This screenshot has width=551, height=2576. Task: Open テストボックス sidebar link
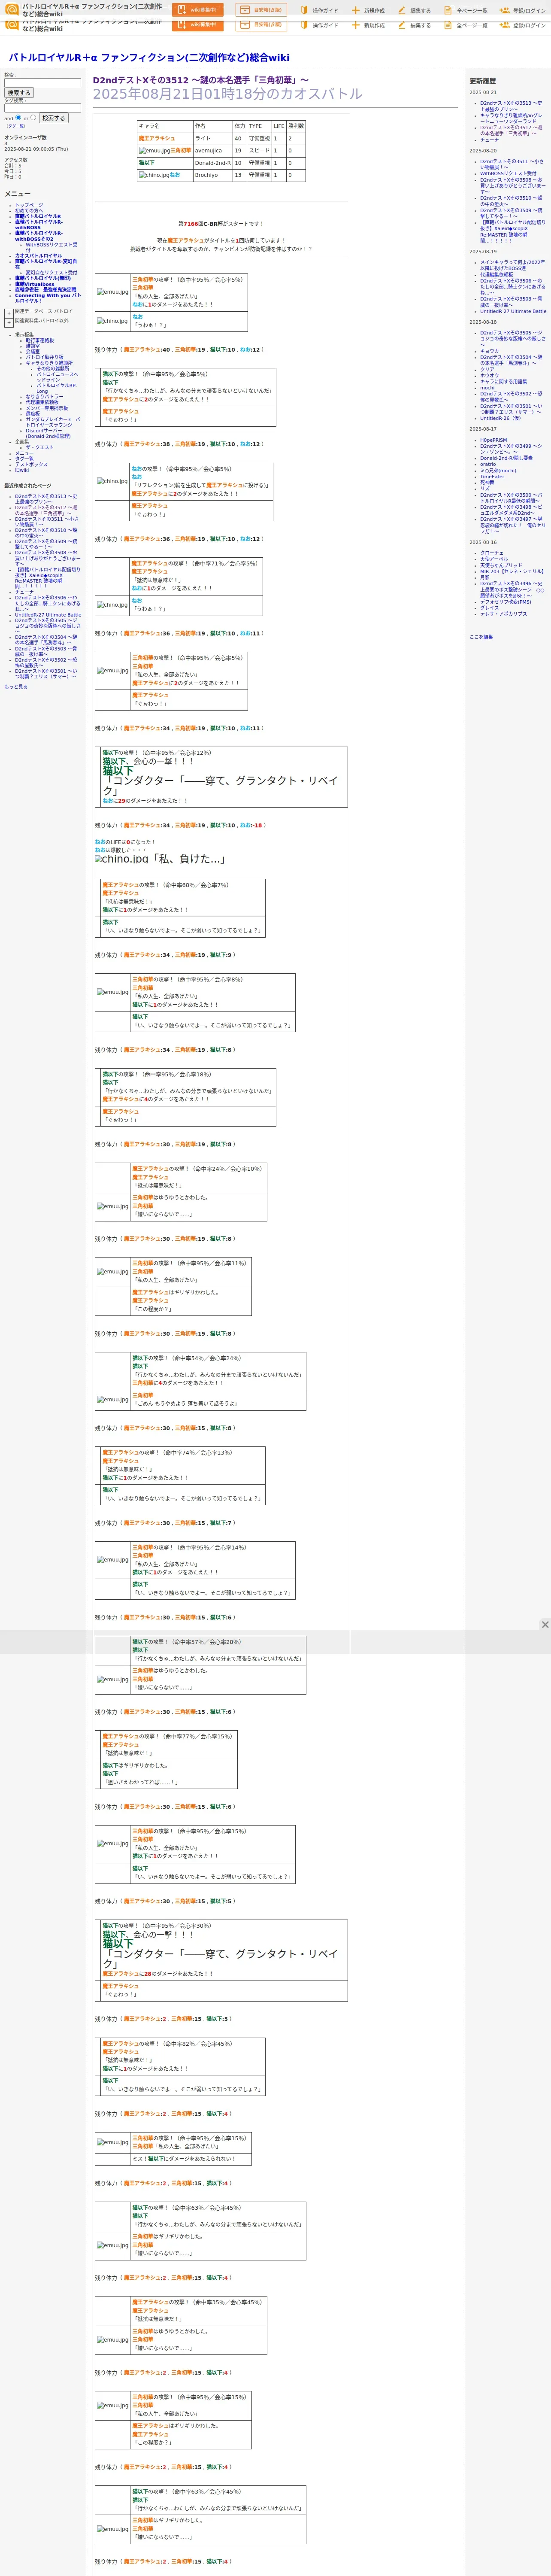(31, 465)
